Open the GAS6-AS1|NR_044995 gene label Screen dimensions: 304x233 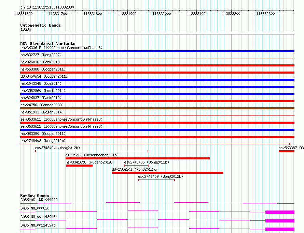coord(39,200)
